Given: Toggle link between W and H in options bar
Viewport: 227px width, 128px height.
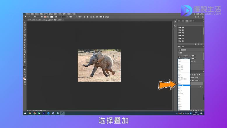Looking at the screenshot, I should 75,17.
